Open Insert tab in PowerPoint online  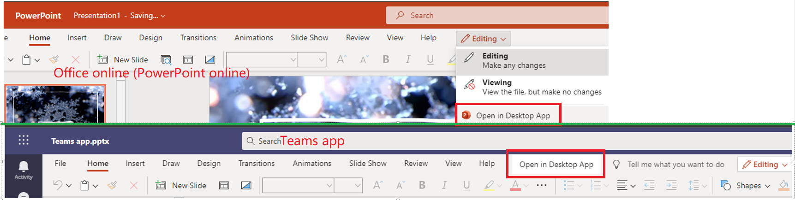77,38
